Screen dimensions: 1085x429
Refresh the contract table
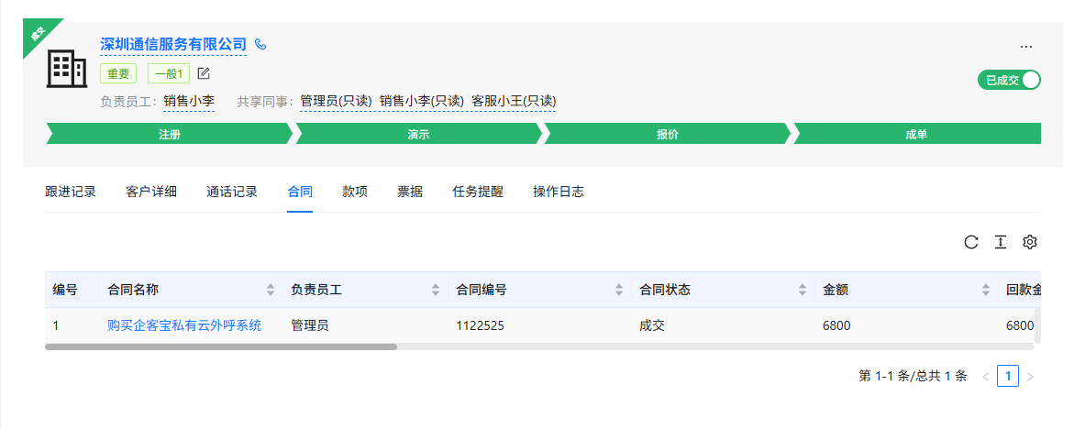[x=971, y=242]
